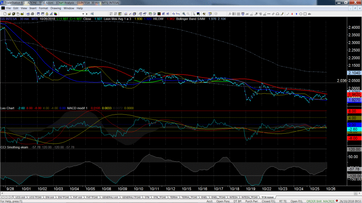Open the Insert menu
Screen dimensions: 362x203
tap(33, 8)
